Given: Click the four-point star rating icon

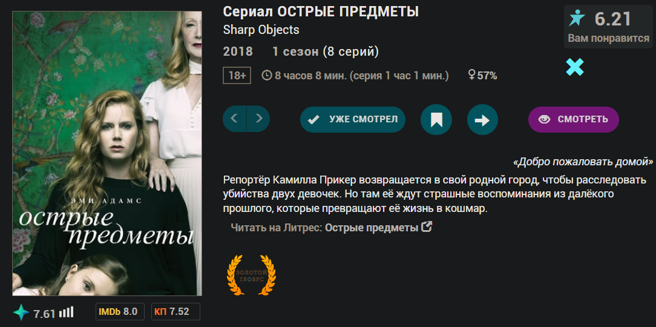Looking at the screenshot, I should 21,312.
